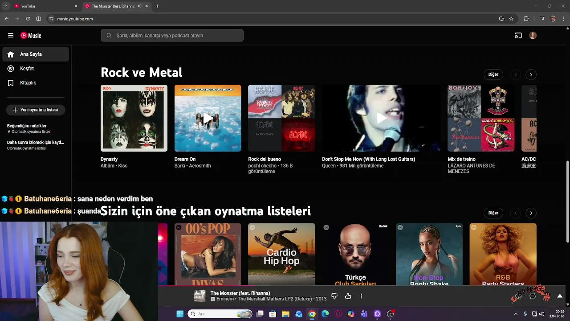Open Chrome three-dot menu
The width and height of the screenshot is (570, 321).
[564, 19]
